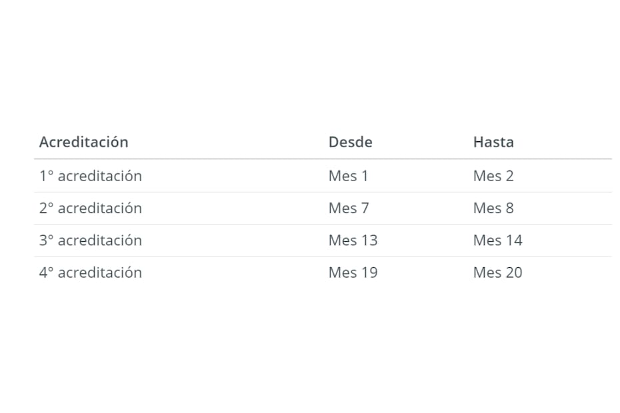Click the degree symbol after the 1
The image size is (620, 413).
[51, 173]
